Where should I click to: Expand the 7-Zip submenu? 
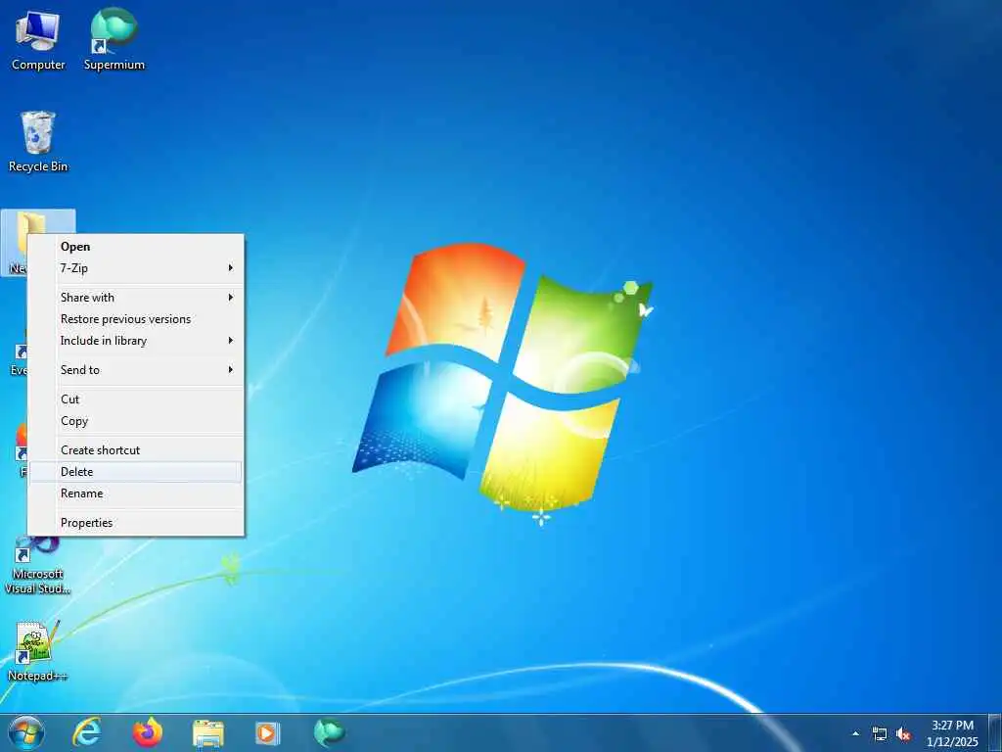click(x=135, y=268)
